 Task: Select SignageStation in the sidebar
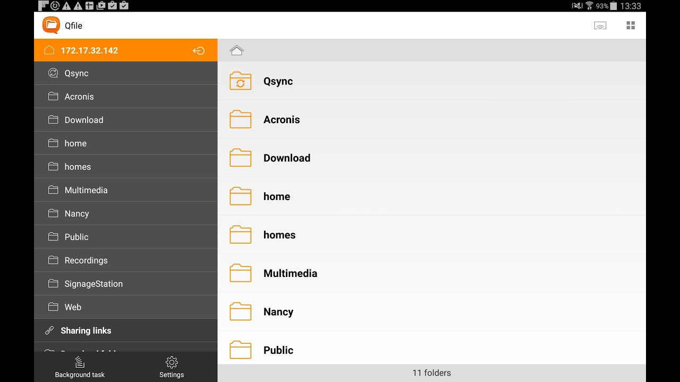pyautogui.click(x=126, y=283)
